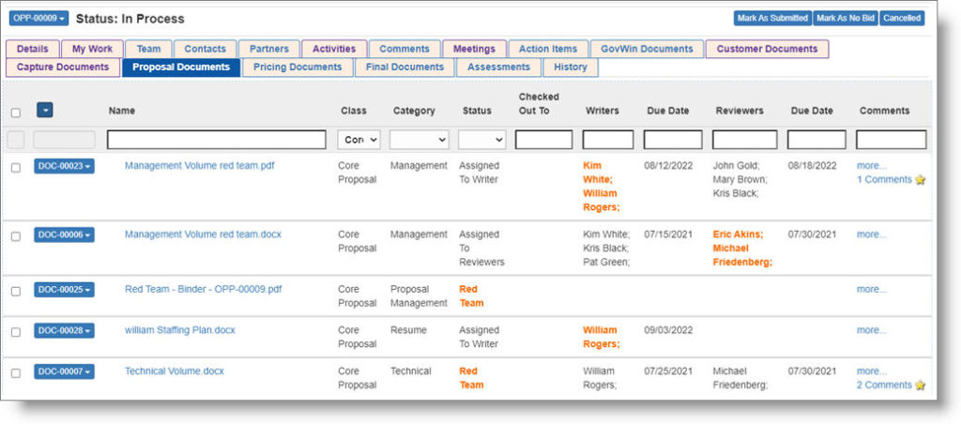
Task: Check the box for DOC-00007 row
Action: click(x=16, y=373)
